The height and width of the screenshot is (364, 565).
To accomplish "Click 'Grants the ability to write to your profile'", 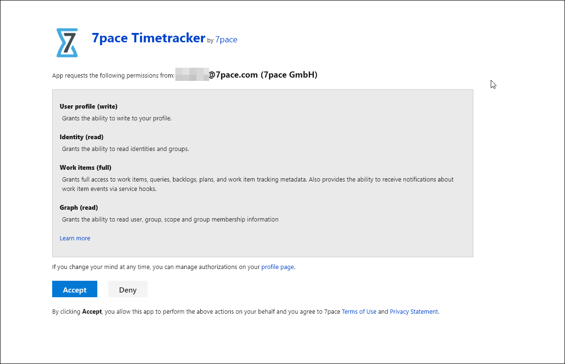I will pyautogui.click(x=117, y=119).
